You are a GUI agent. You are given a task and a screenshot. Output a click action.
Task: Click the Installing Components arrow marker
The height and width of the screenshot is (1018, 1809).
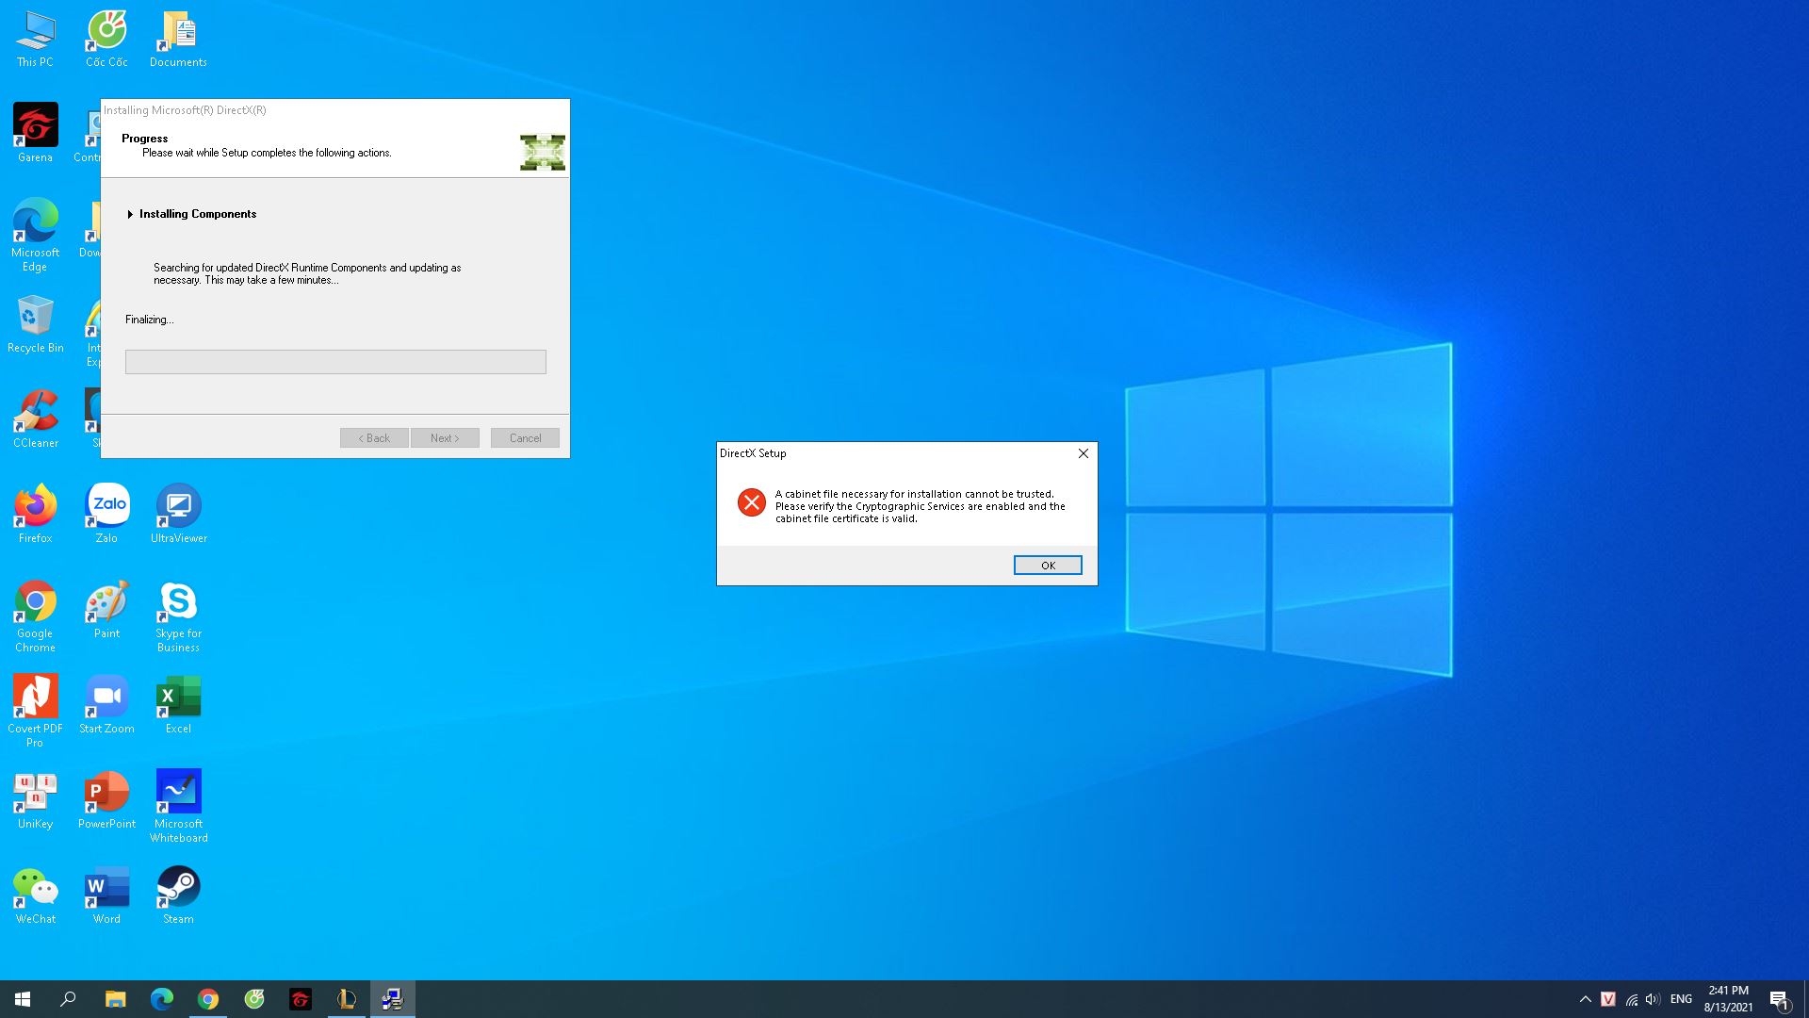pos(130,214)
